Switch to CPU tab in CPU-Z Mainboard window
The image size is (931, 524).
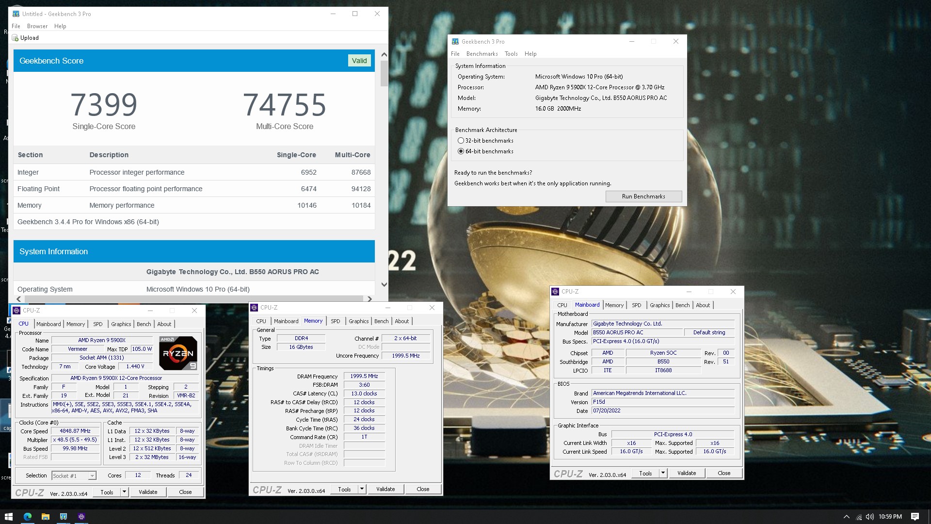[x=562, y=305]
